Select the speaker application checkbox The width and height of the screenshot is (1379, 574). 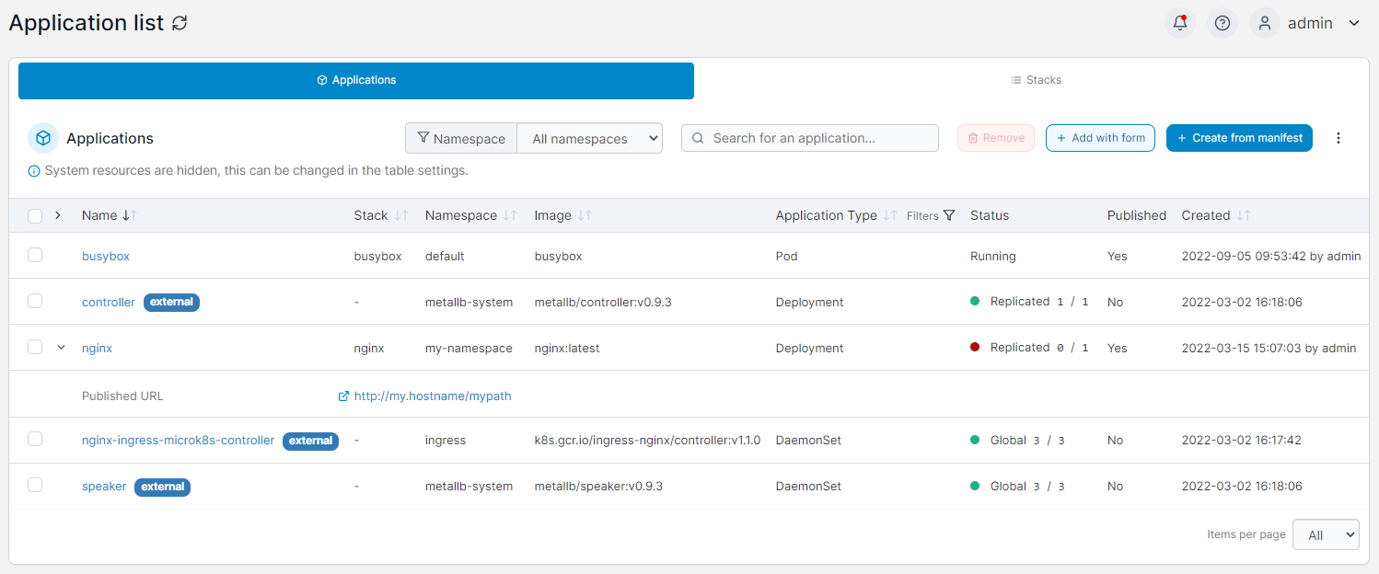coord(35,485)
